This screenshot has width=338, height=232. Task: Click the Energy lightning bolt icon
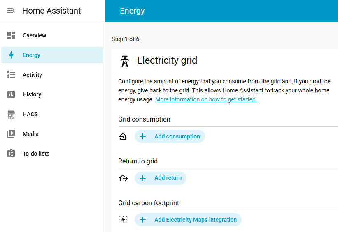11,55
